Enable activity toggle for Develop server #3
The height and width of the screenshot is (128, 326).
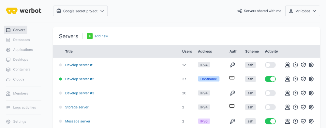pos(270,93)
